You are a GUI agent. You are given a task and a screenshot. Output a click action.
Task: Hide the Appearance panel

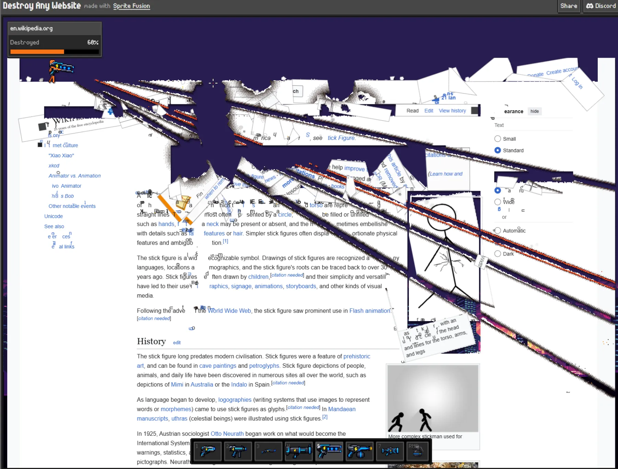point(535,111)
